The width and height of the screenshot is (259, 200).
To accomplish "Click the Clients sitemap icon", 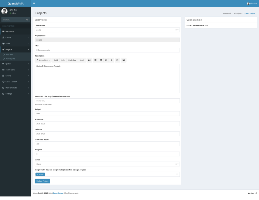I will click(x=3, y=38).
